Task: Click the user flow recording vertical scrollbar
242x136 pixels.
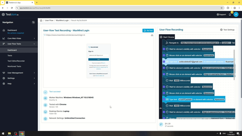Action: click(x=234, y=65)
